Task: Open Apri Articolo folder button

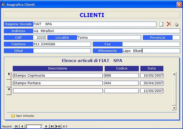Action: point(23,116)
